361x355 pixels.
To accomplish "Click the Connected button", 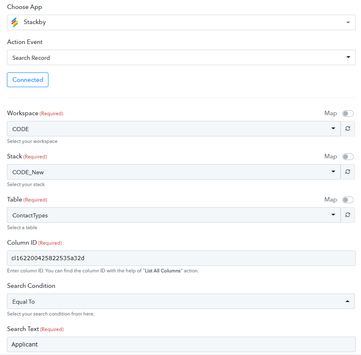I will pos(28,80).
